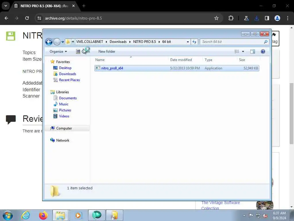Image resolution: width=294 pixels, height=221 pixels.
Task: Bookmark this page with the star
Action: (216, 18)
